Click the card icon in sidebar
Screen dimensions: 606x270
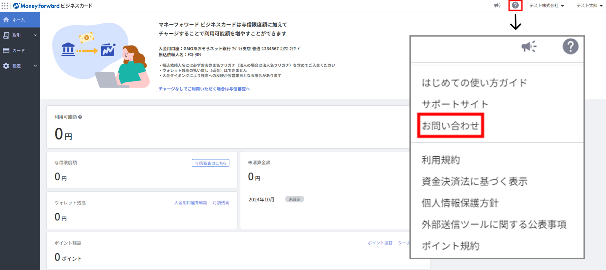coord(6,50)
